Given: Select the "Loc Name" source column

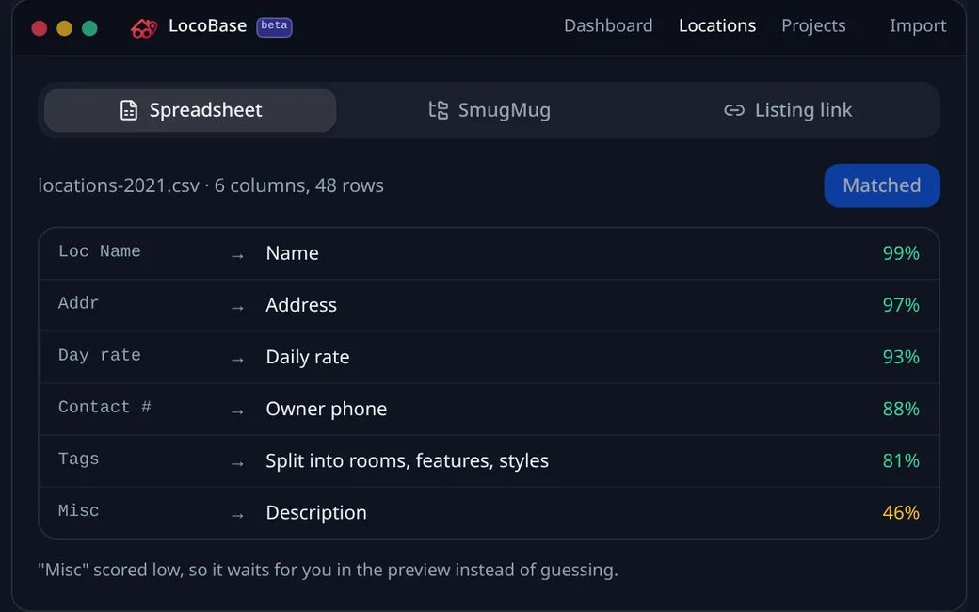Looking at the screenshot, I should coord(99,251).
